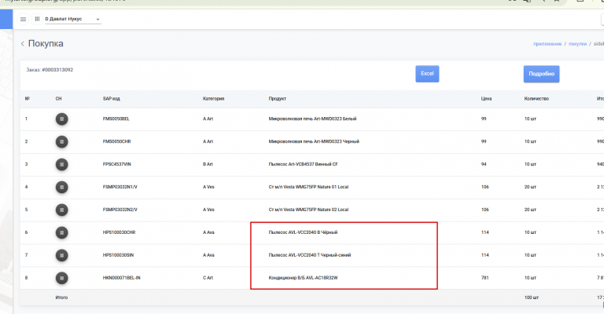Open the приложение breadcrumb link
This screenshot has width=604, height=314.
point(547,44)
